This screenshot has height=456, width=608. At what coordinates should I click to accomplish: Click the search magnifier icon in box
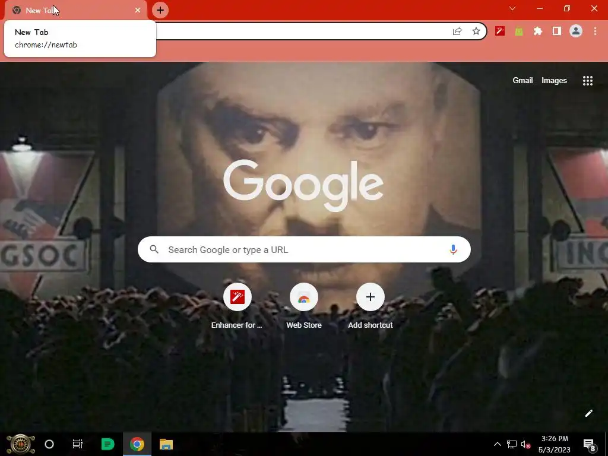coord(154,249)
